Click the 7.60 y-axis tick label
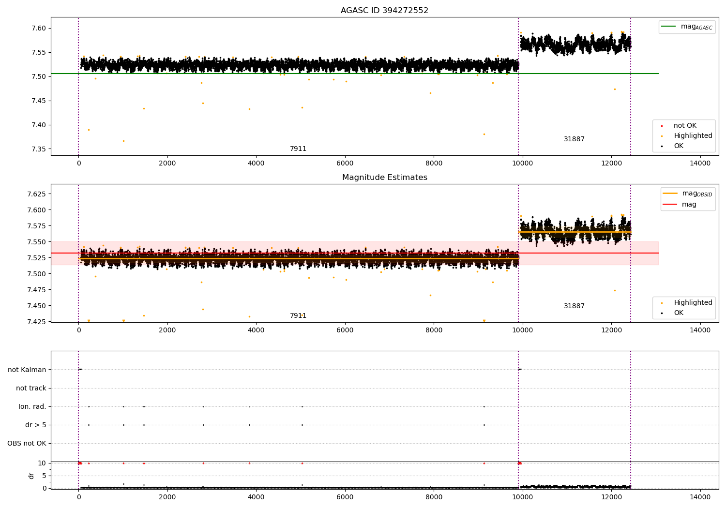 point(39,28)
